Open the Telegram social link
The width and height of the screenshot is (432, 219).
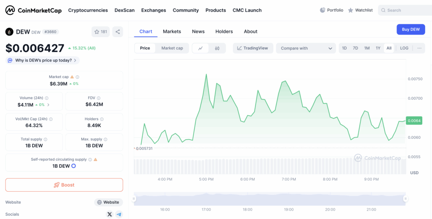click(x=119, y=214)
